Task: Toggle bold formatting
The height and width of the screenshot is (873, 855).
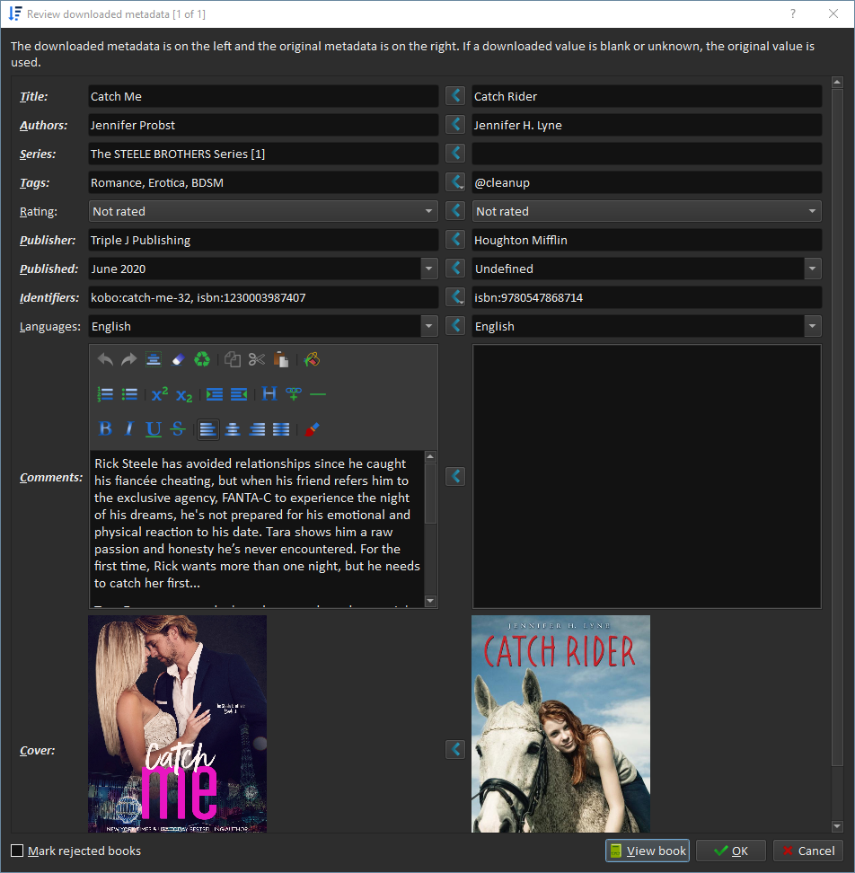Action: click(x=105, y=428)
